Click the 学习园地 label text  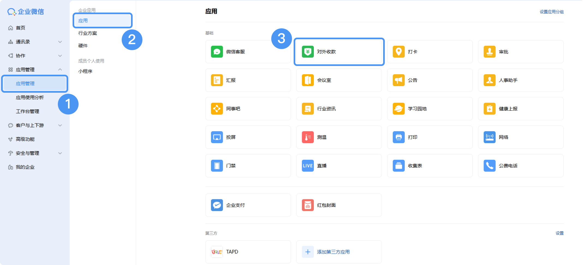click(417, 109)
